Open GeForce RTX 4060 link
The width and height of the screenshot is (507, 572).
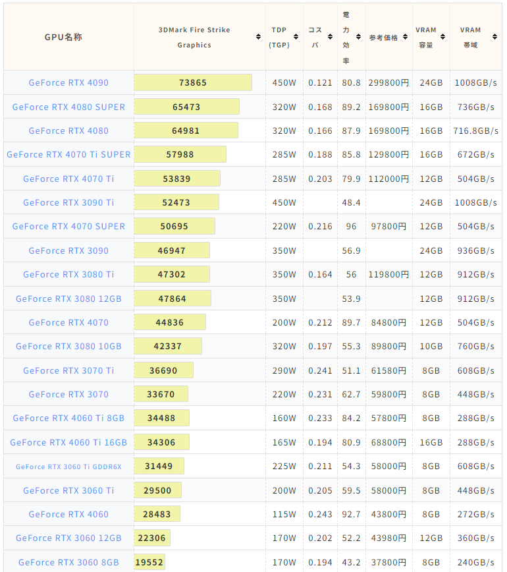(x=68, y=515)
